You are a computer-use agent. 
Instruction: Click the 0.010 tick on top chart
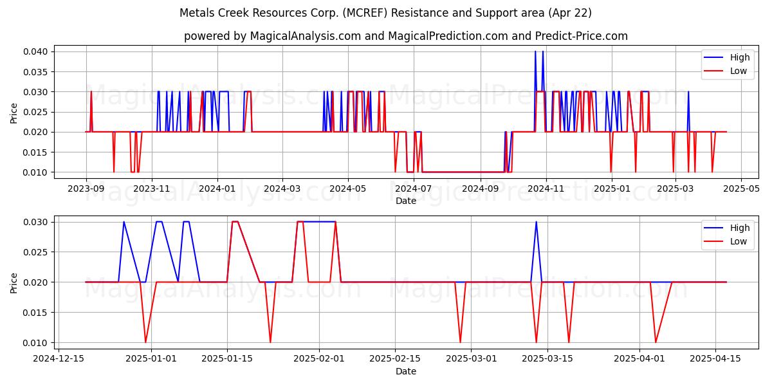pos(36,172)
